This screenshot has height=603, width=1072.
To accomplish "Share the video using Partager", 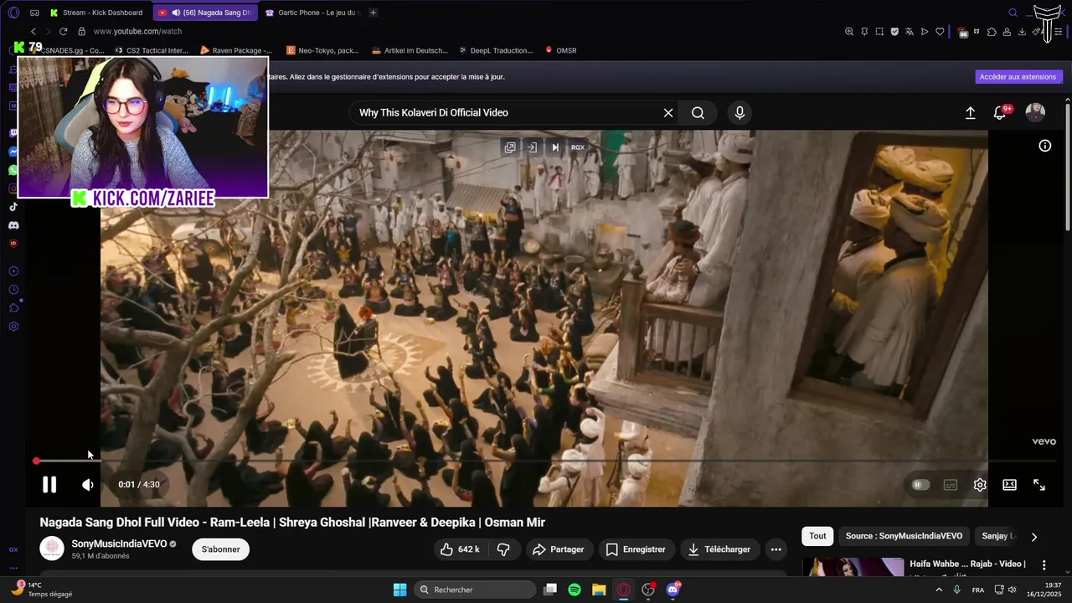I will click(559, 549).
